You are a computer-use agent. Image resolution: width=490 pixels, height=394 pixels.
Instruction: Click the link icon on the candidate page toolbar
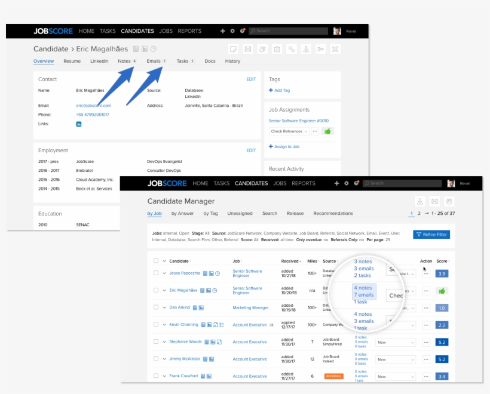(291, 49)
